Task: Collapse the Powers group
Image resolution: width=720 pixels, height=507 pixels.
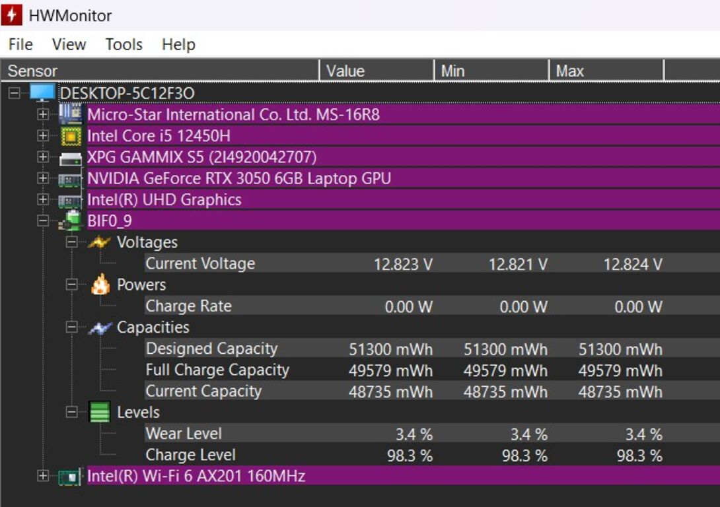Action: (x=71, y=285)
